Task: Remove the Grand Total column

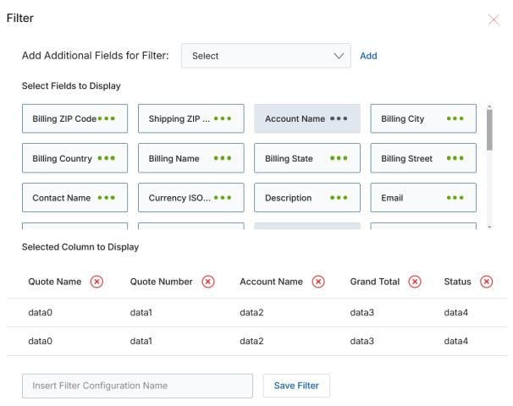Action: click(x=415, y=282)
